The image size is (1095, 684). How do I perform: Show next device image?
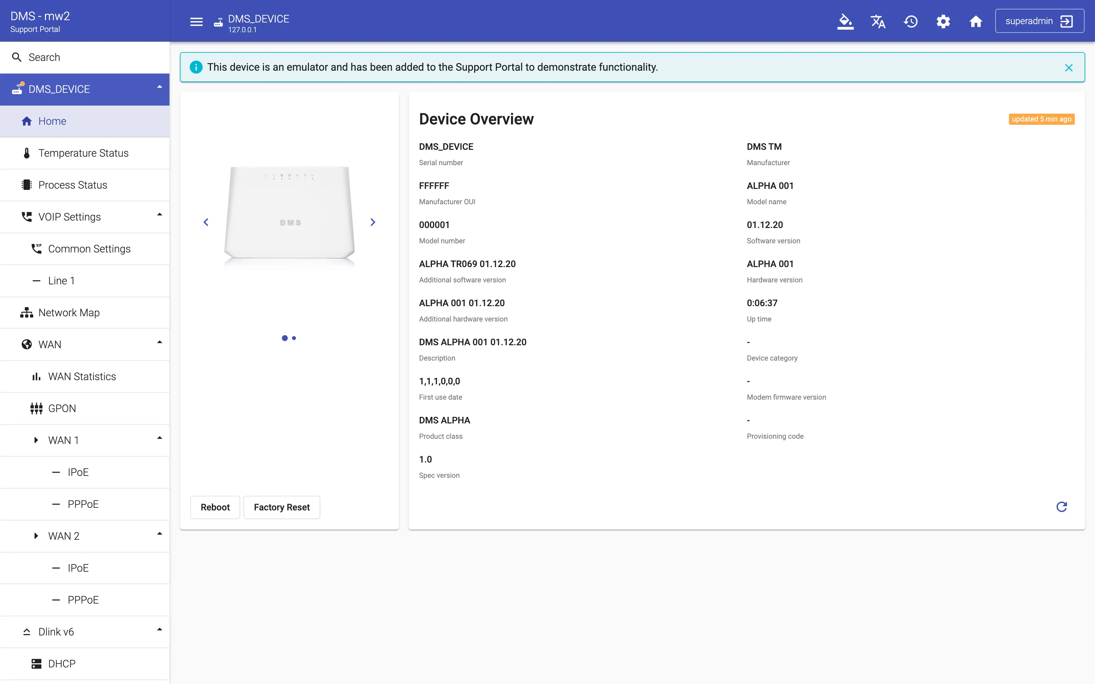[x=373, y=222]
